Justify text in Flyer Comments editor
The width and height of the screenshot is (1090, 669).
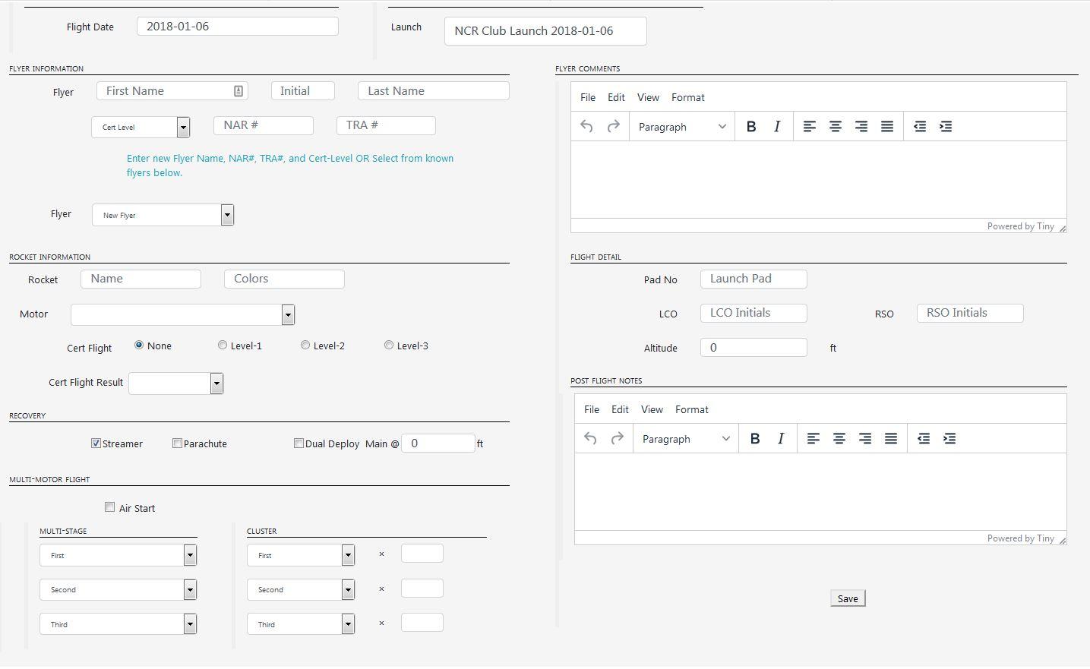(886, 127)
